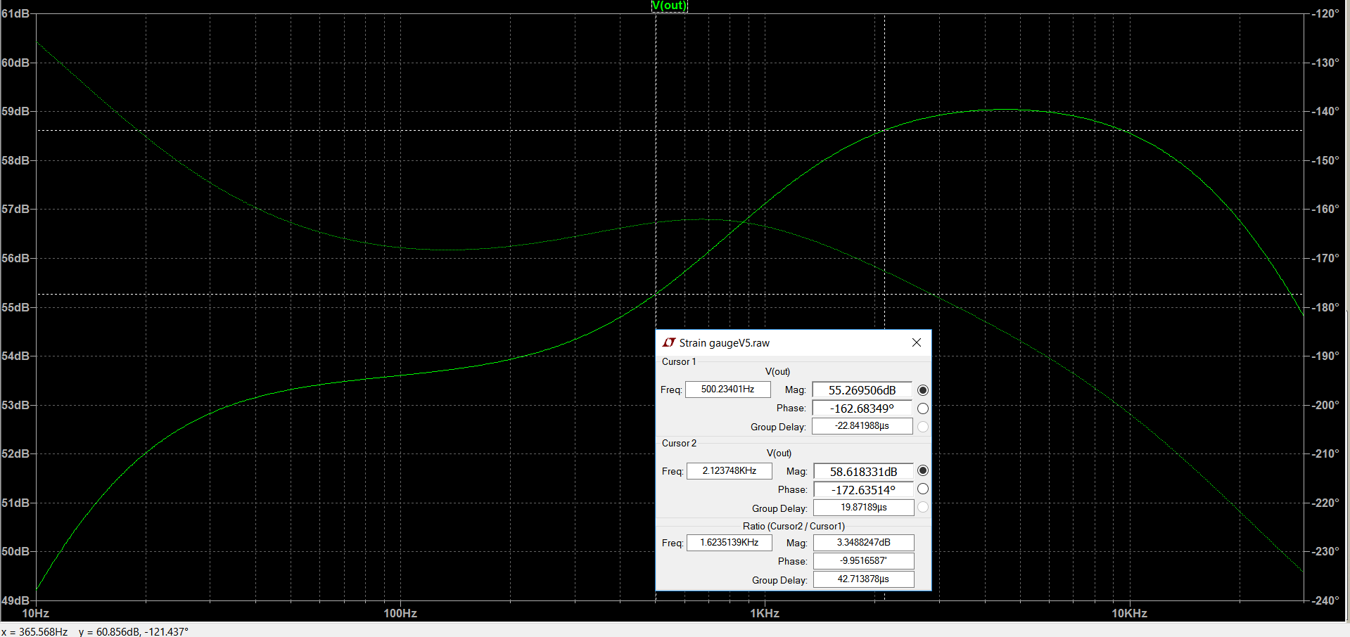The image size is (1350, 637).
Task: Click the status bar y = 60.856dB readout
Action: [x=134, y=631]
